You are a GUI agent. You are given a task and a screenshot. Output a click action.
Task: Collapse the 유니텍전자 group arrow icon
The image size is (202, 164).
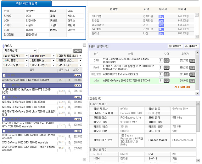click(x=4, y=85)
